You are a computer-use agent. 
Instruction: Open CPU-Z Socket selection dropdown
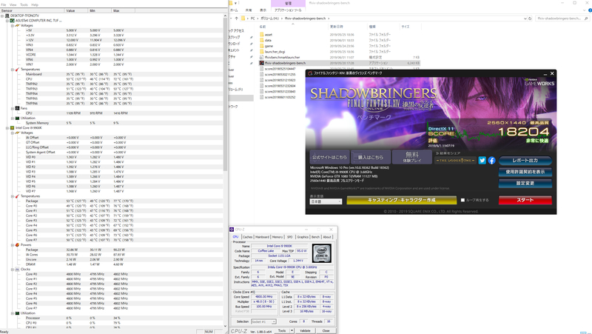point(263,321)
